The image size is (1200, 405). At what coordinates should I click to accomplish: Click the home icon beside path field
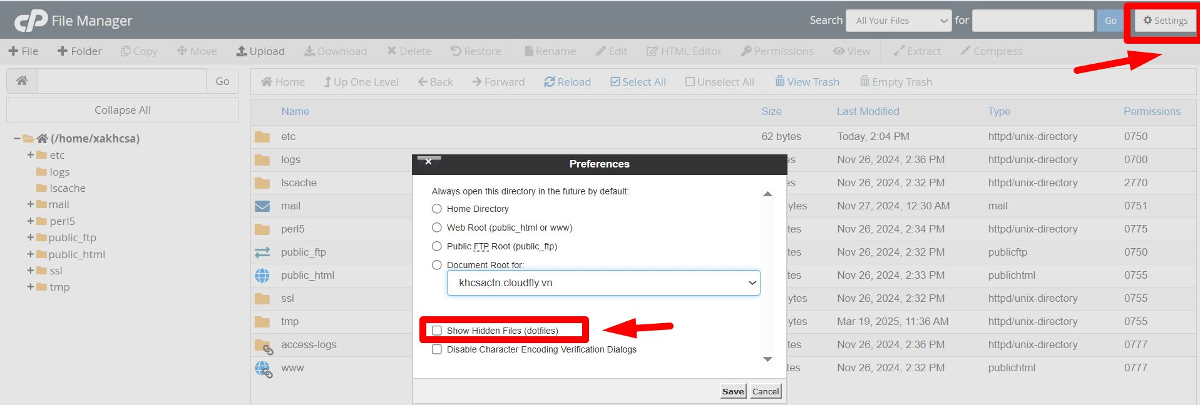(22, 81)
